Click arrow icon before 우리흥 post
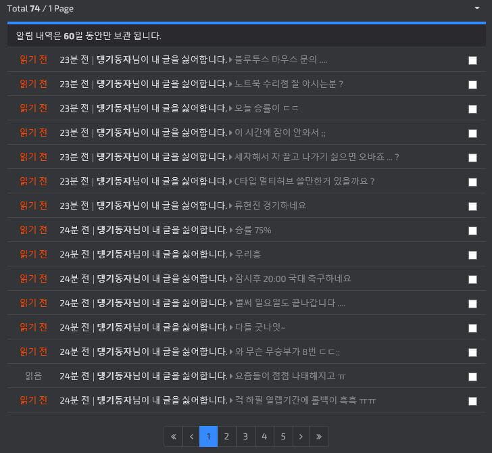This screenshot has width=492, height=453. (x=231, y=254)
